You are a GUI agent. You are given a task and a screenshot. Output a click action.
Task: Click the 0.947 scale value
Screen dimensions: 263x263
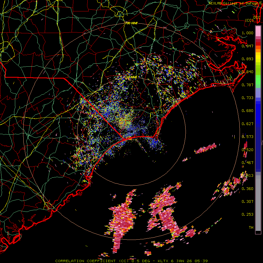248,46
